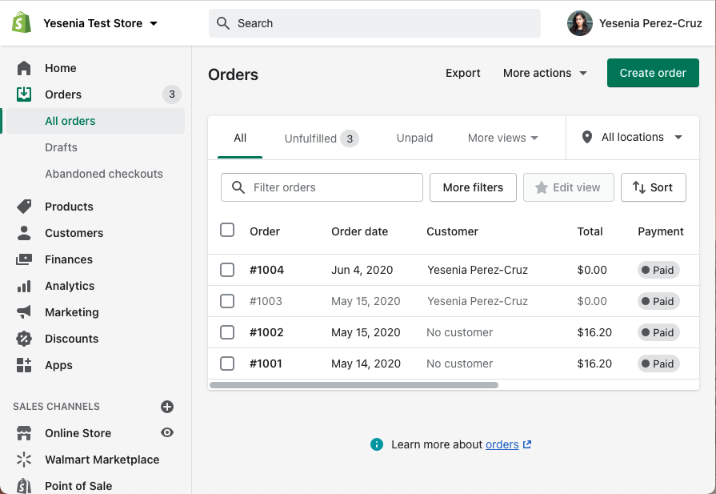Open the All locations dropdown
The height and width of the screenshot is (494, 716).
632,138
